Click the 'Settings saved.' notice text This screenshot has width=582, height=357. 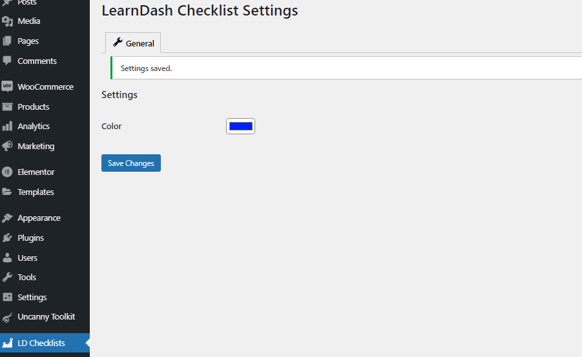(146, 68)
